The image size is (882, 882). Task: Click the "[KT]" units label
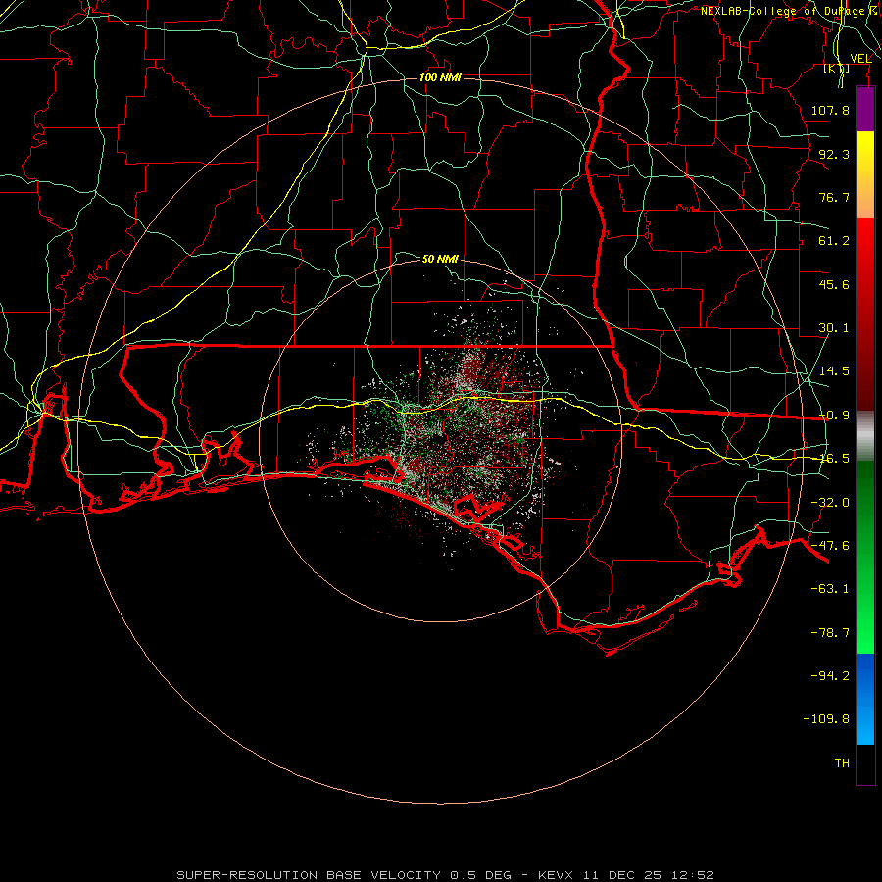coord(837,68)
